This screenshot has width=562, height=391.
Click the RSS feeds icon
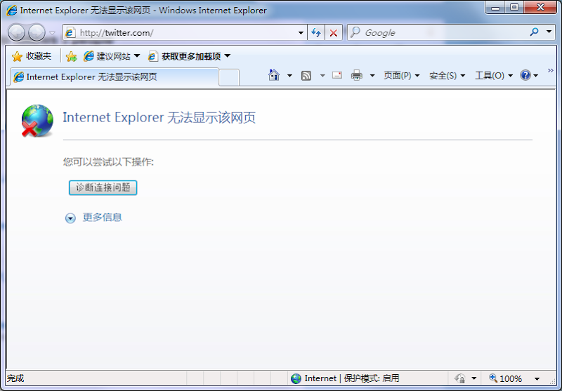[306, 76]
